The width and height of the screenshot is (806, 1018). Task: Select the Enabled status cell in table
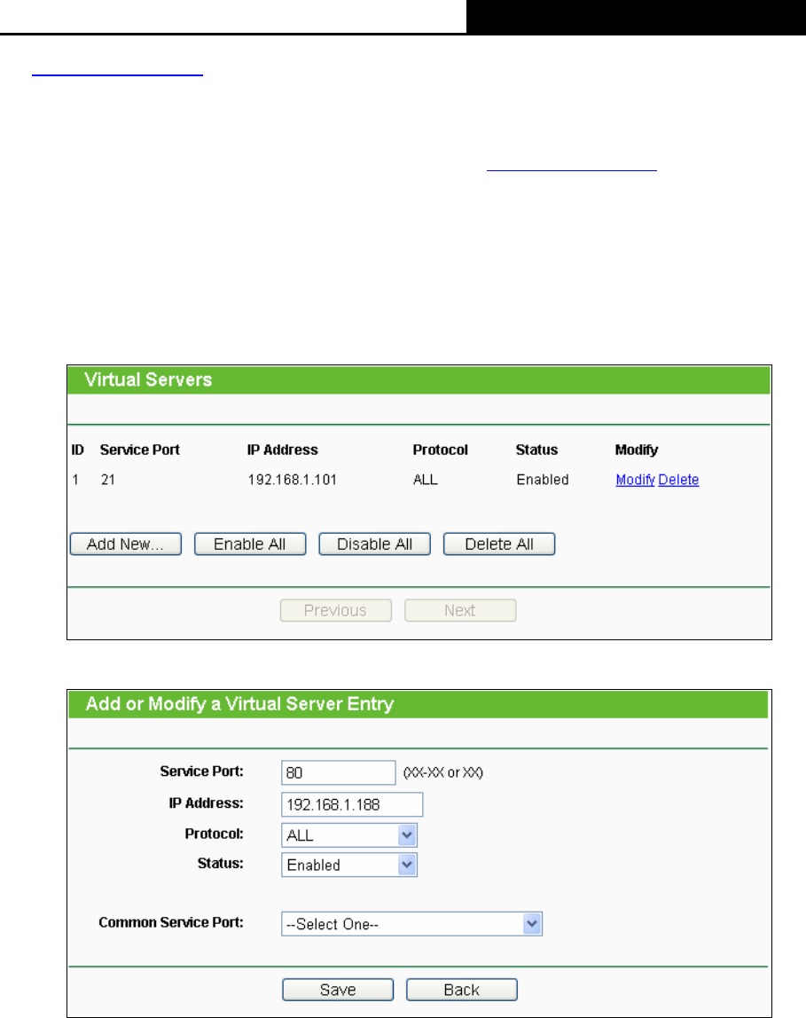click(x=543, y=480)
